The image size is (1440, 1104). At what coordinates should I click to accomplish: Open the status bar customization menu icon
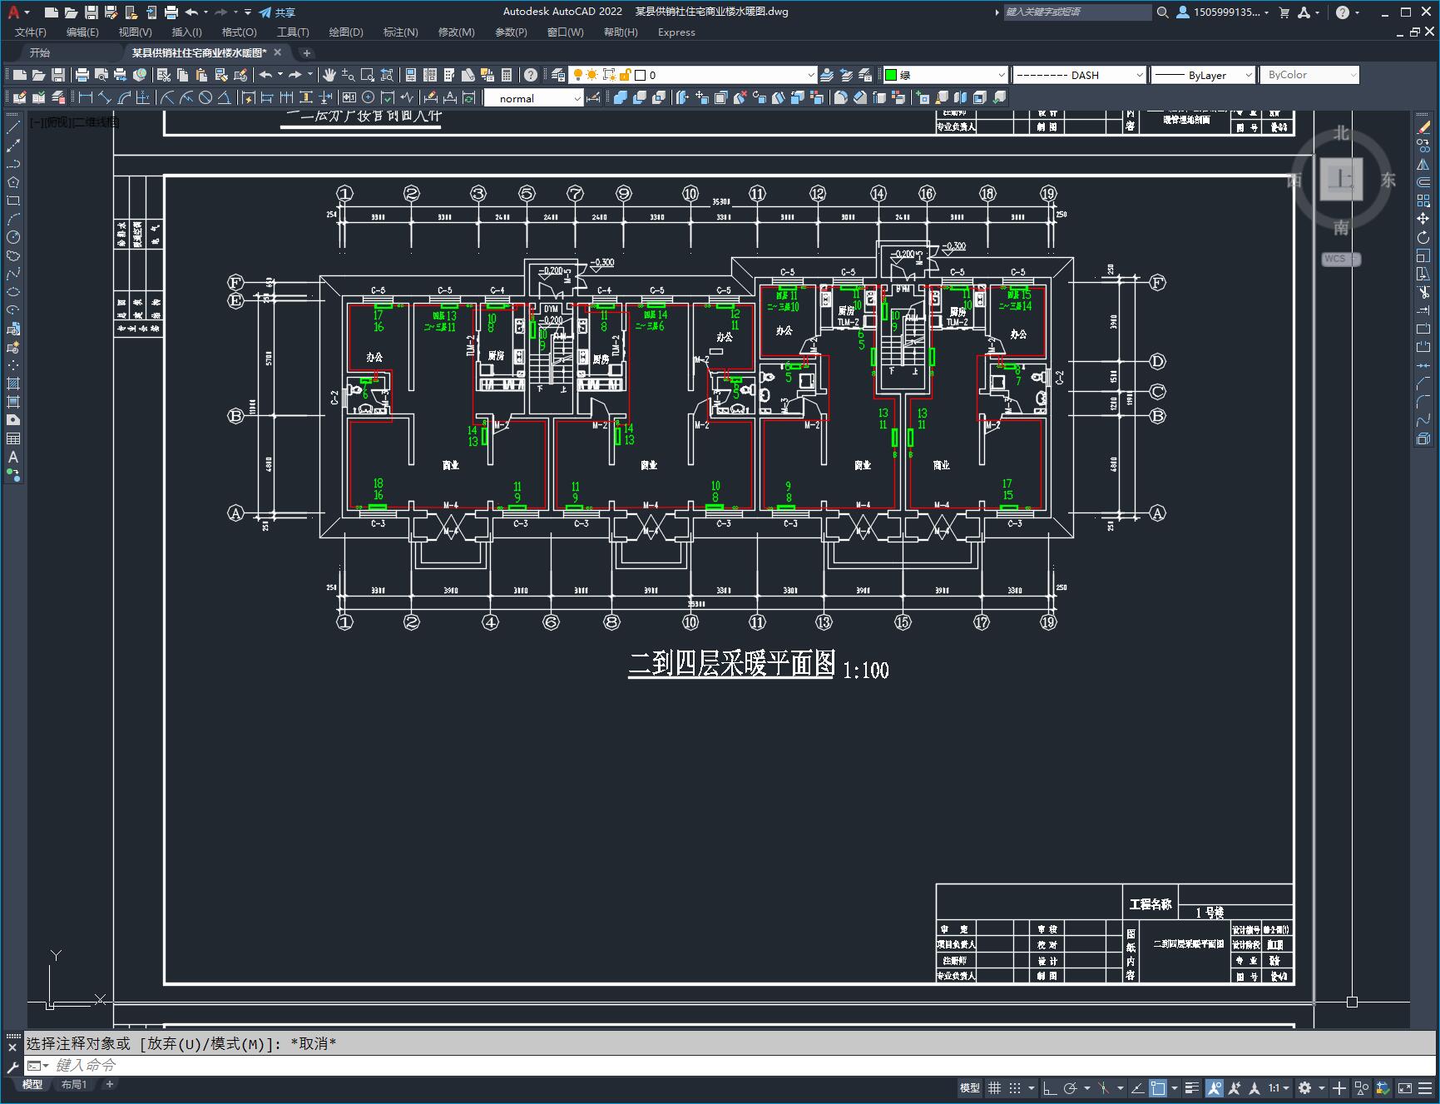pos(1425,1088)
